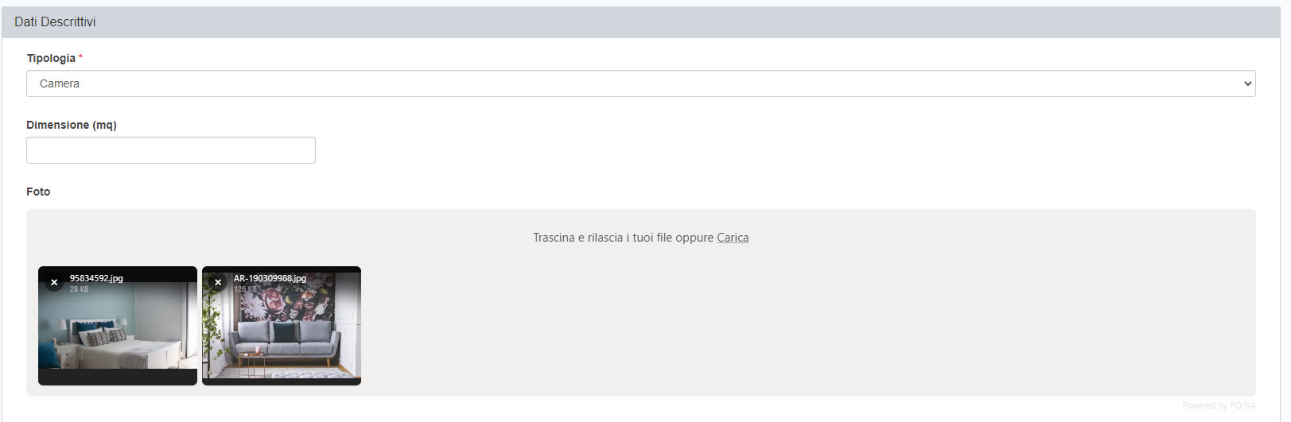Click the Trascina e rilascia drop text
This screenshot has height=422, width=1291.
(x=623, y=238)
